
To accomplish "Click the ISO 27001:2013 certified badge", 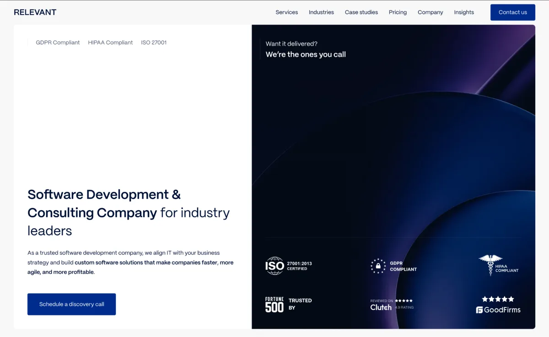I will tap(289, 266).
